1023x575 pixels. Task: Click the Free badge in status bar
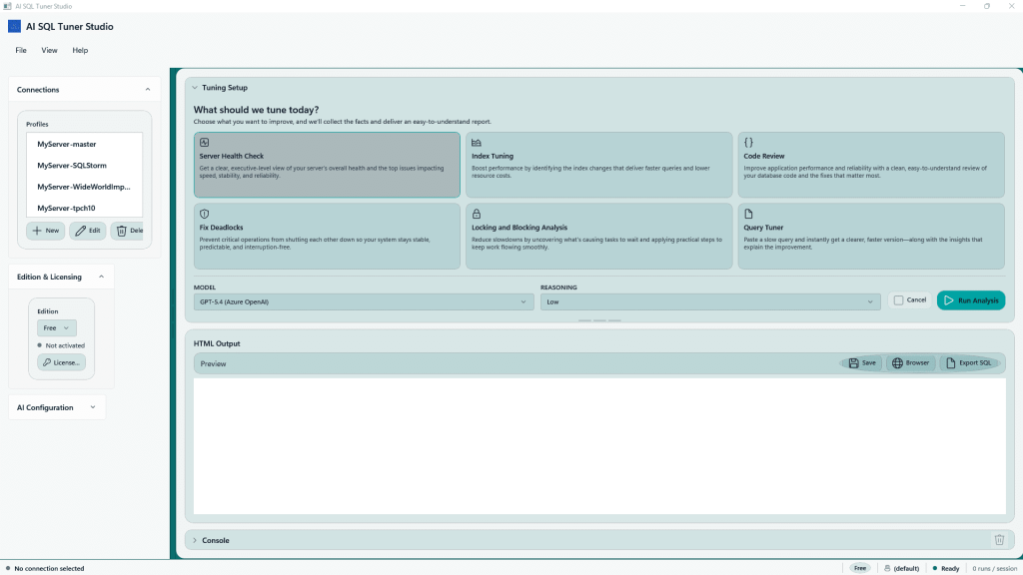[860, 568]
